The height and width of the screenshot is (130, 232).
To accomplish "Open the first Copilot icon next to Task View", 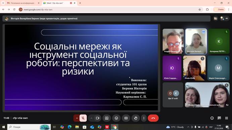I will [x=62, y=127].
